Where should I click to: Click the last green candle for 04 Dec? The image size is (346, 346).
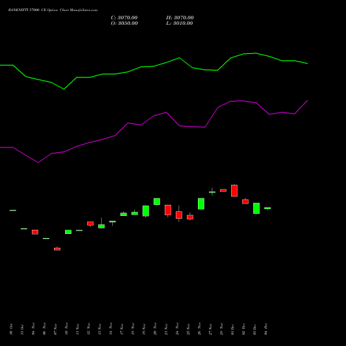tap(268, 208)
